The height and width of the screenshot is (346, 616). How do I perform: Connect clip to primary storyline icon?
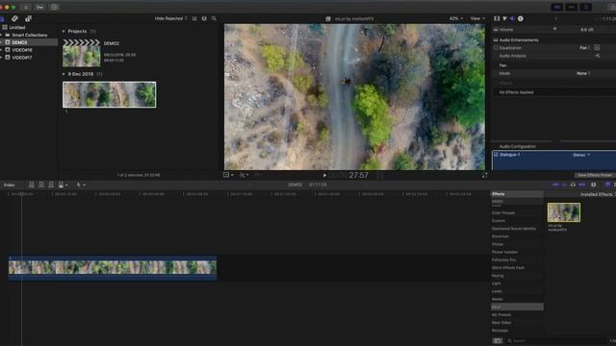32,185
